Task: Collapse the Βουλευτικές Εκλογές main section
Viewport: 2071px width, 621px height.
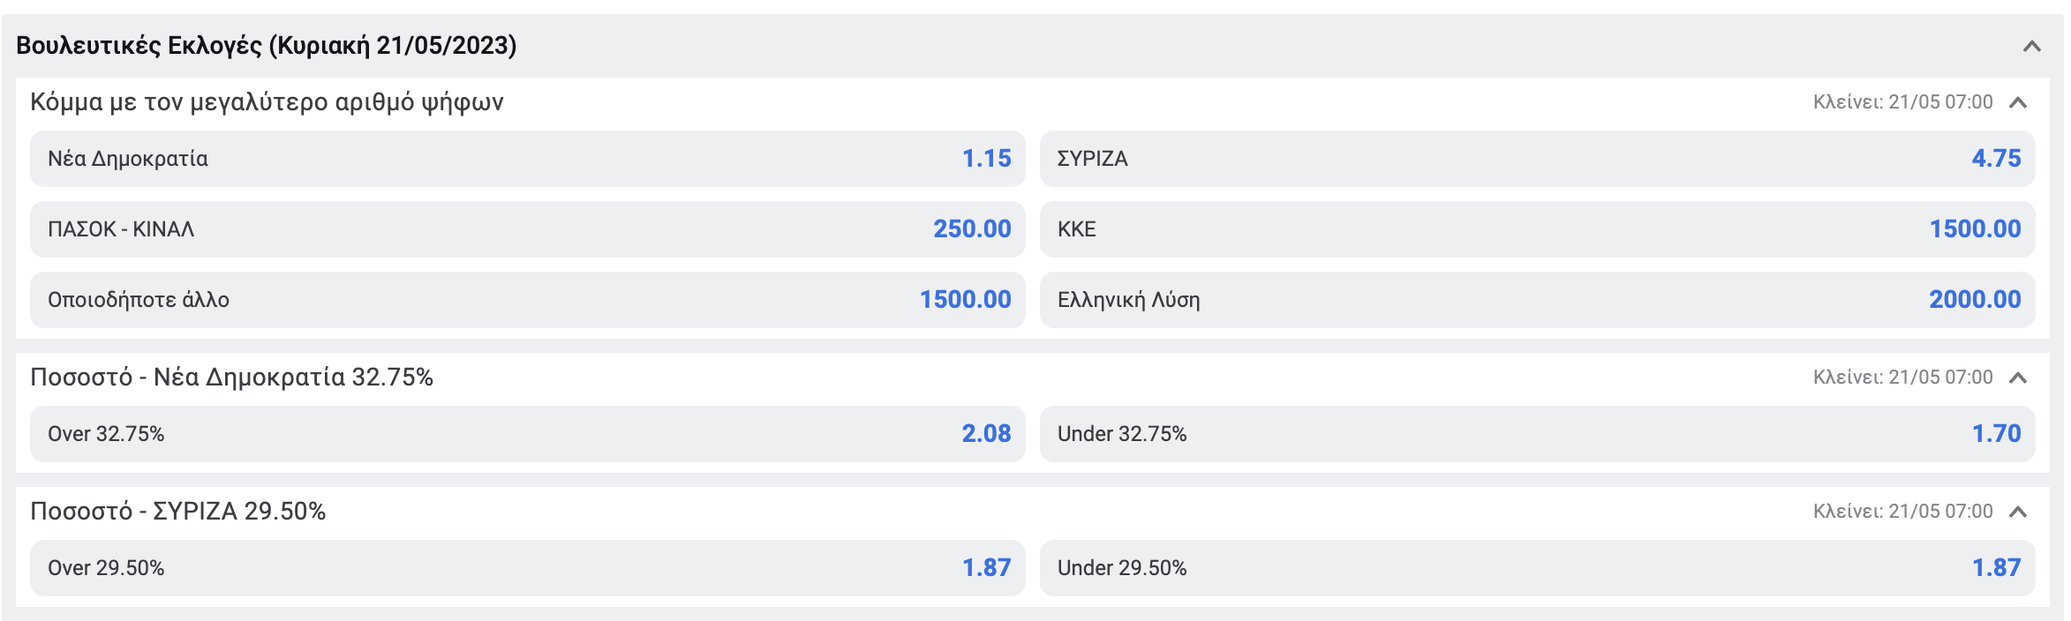Action: [x=2031, y=46]
